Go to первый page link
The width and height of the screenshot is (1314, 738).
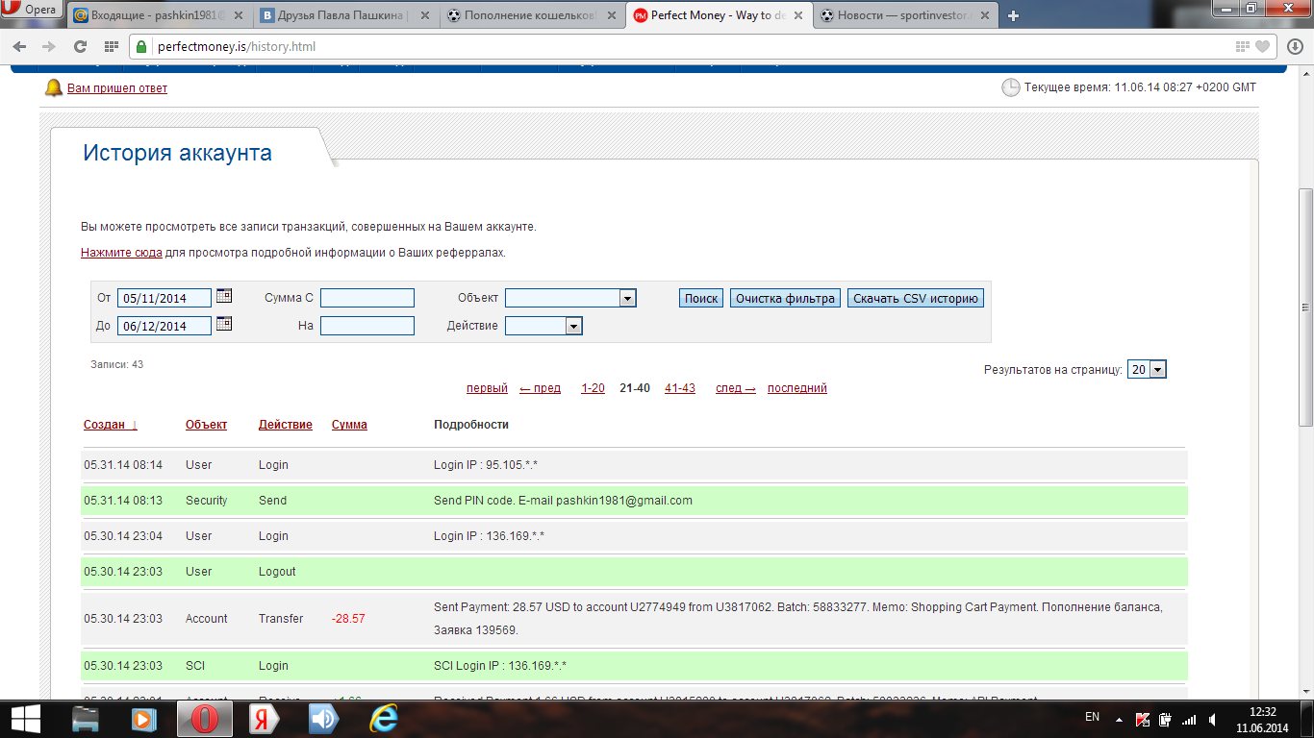pyautogui.click(x=487, y=388)
